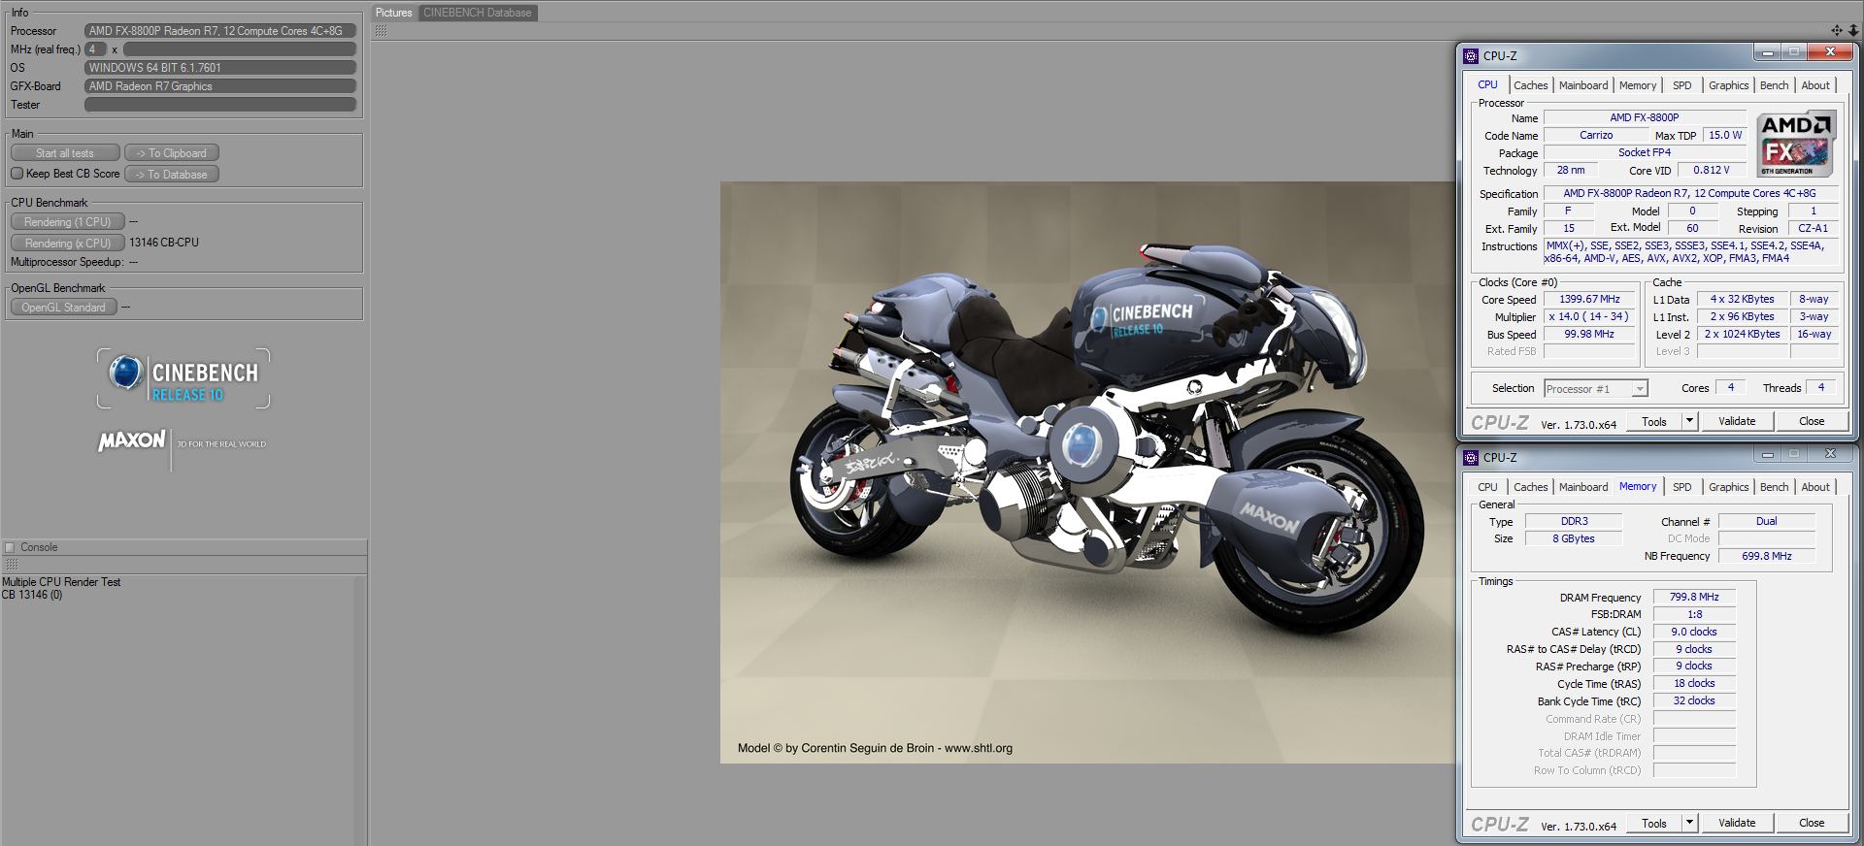Image resolution: width=1864 pixels, height=846 pixels.
Task: Click the OS field Windows 64 BIT
Action: [x=220, y=68]
